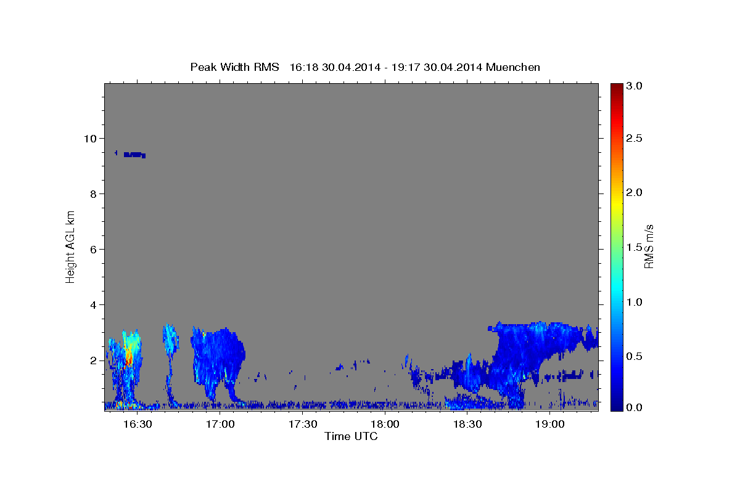Click the dark red top of the colorbar
The image size is (740, 493).
coord(616,88)
